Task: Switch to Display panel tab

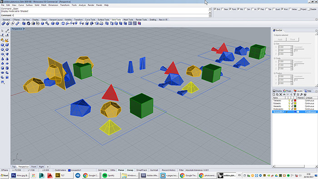Action: click(x=278, y=91)
